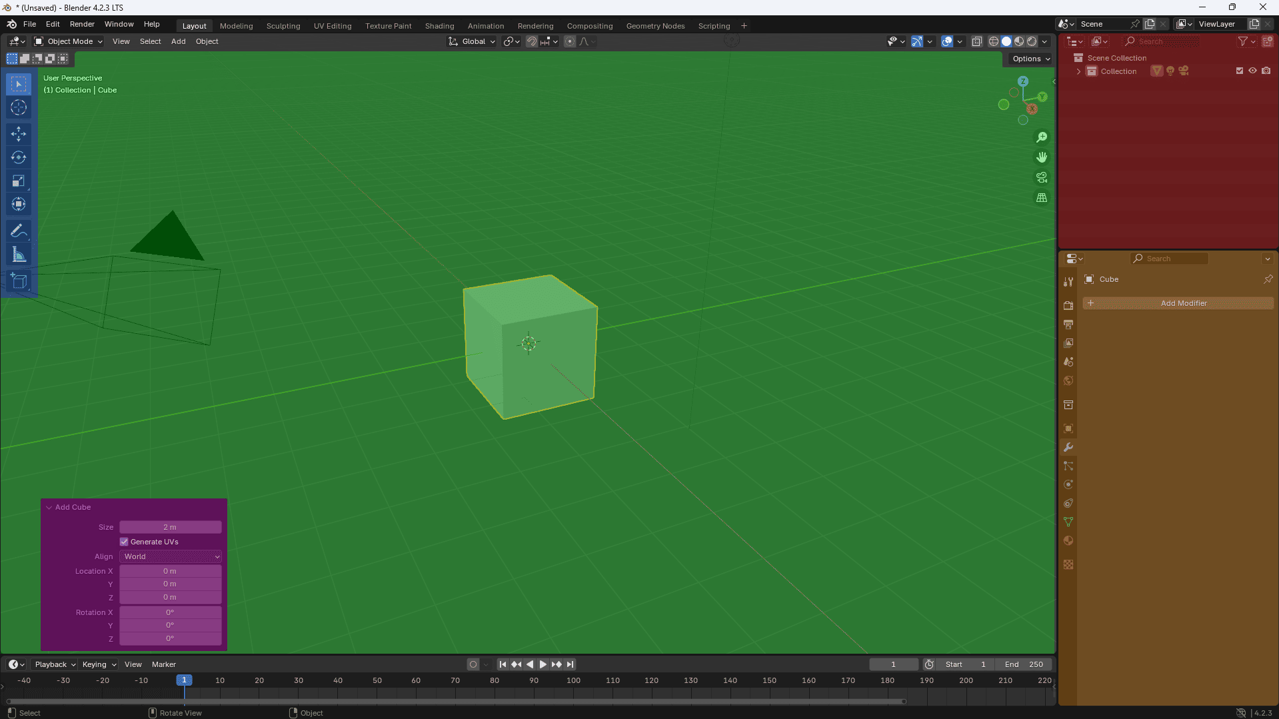The width and height of the screenshot is (1279, 719).
Task: Open the Align World dropdown
Action: [x=171, y=556]
